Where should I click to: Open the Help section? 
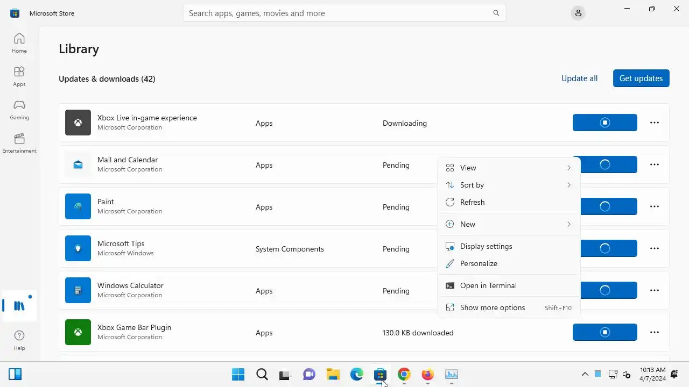19,340
